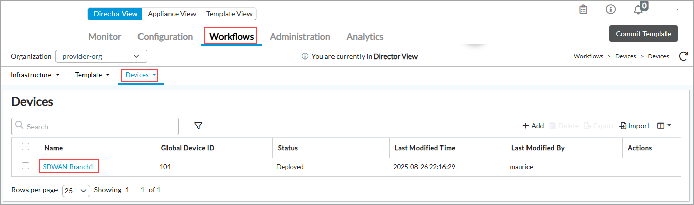Switch to Appliance View

(x=172, y=14)
